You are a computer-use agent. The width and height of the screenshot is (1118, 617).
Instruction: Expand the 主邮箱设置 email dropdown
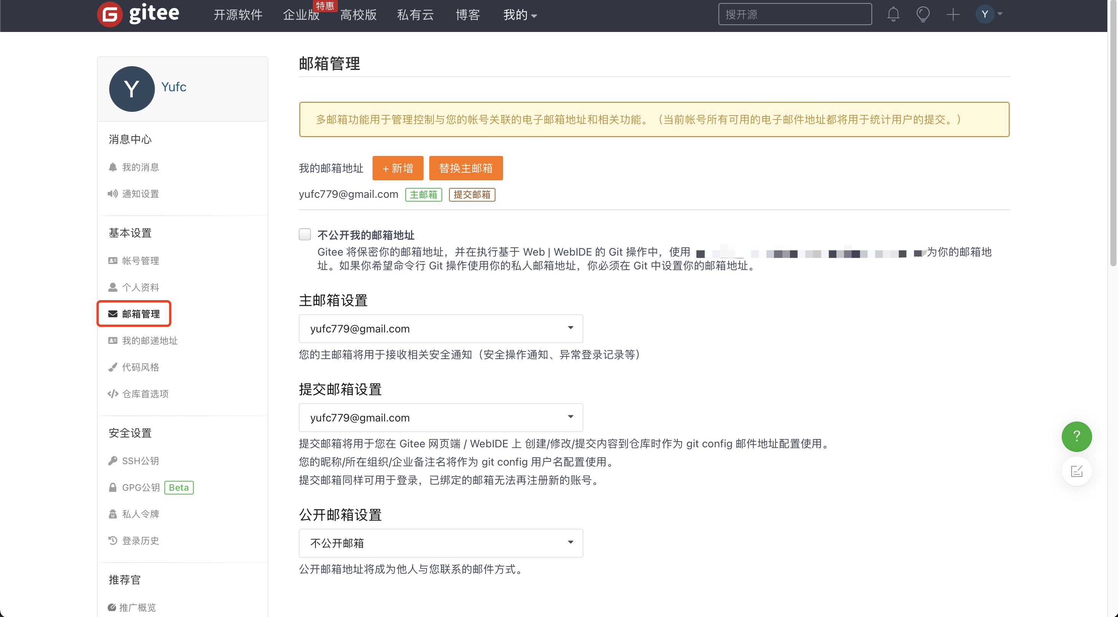[x=441, y=328]
